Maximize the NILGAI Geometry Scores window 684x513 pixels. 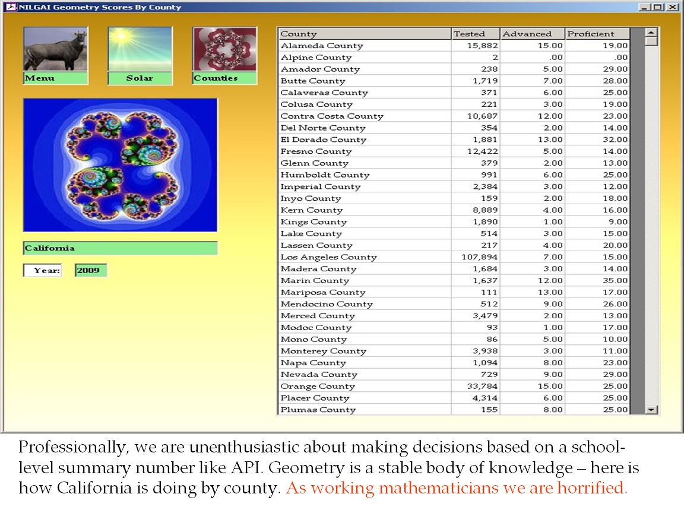click(x=657, y=7)
